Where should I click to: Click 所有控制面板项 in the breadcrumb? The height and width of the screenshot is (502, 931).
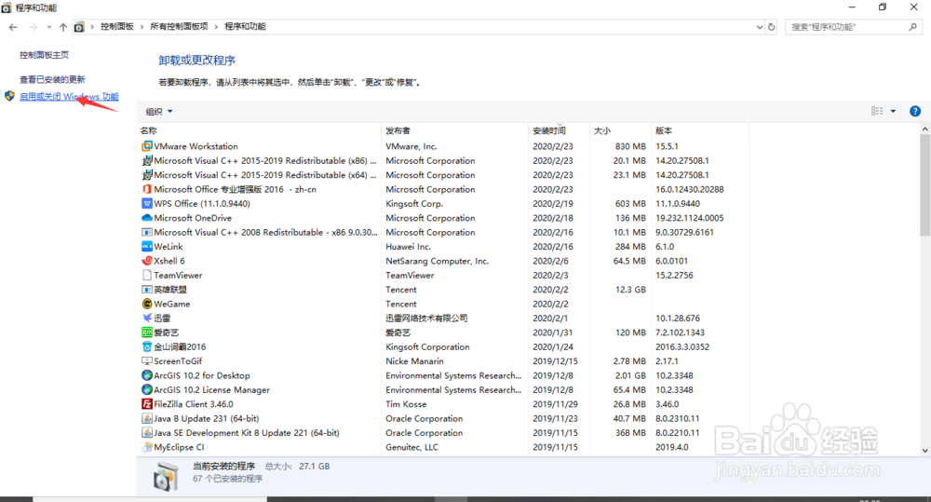180,27
